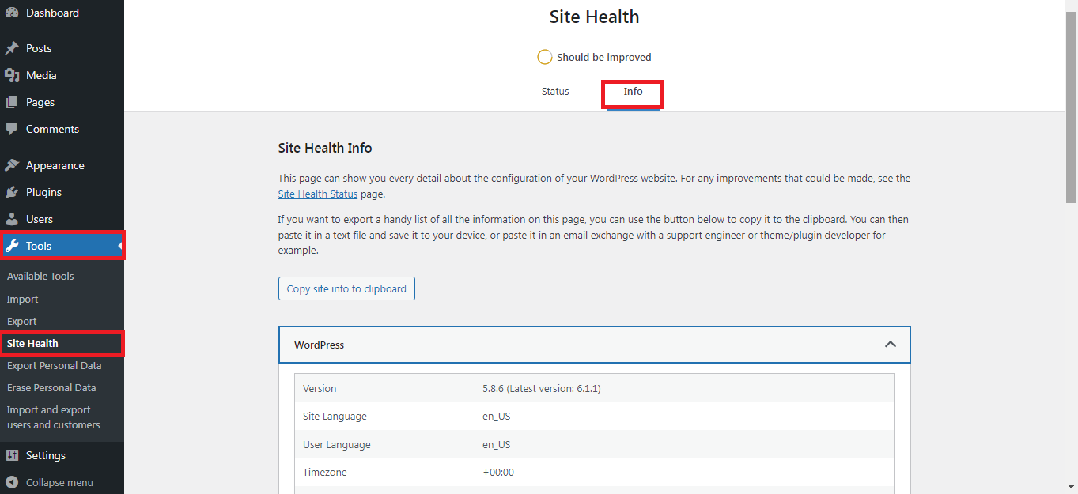Screen dimensions: 1078x494
Task: Click the Dashboard gauge icon
Action: pyautogui.click(x=12, y=13)
